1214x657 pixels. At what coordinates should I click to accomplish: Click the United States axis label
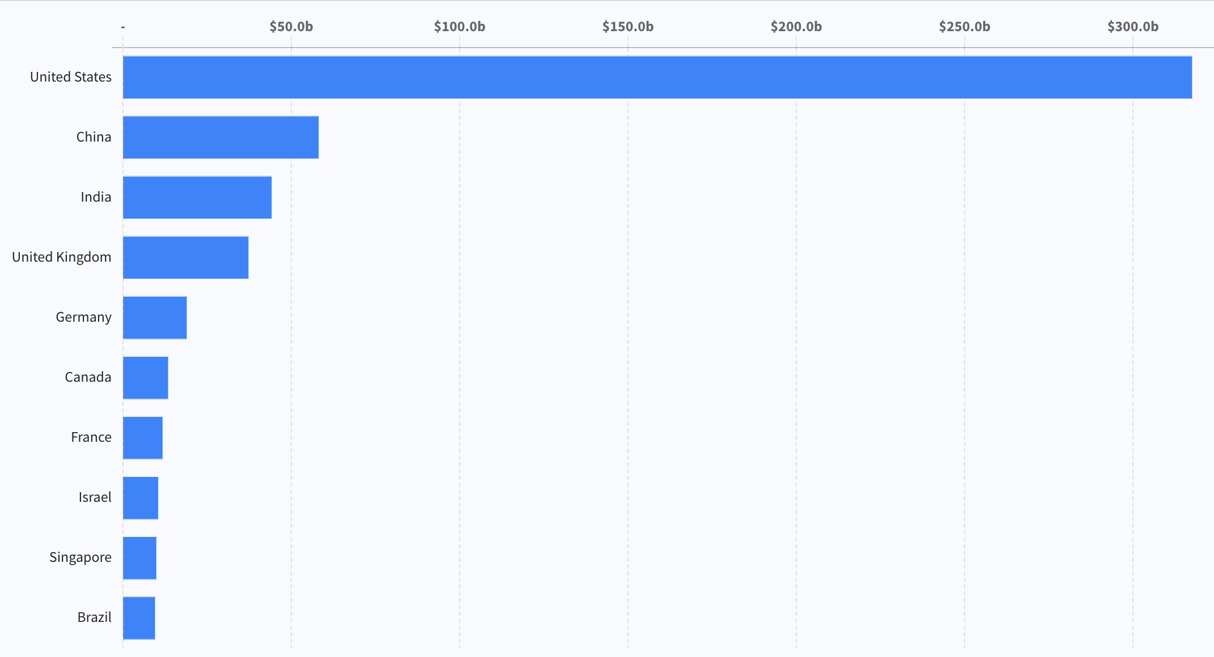[71, 77]
